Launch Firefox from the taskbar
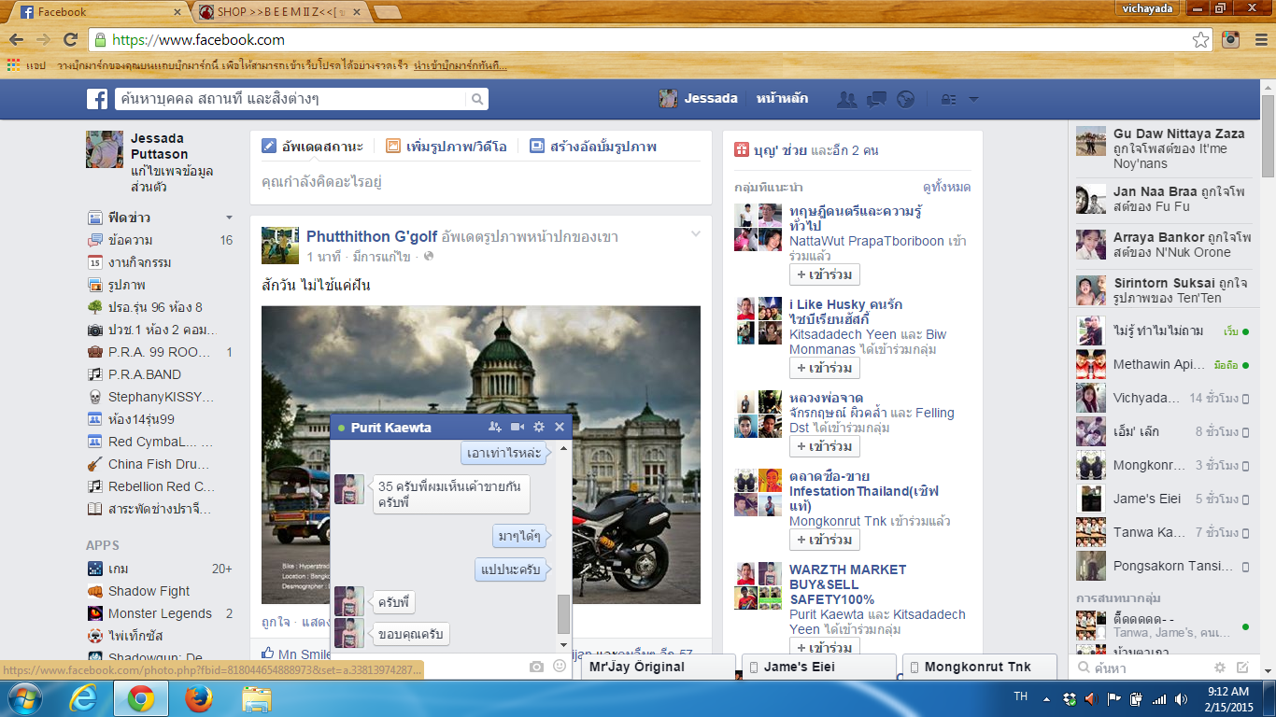 coord(198,697)
